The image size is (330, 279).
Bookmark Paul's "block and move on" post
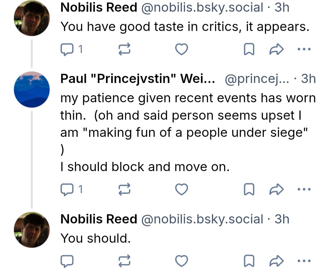249,190
